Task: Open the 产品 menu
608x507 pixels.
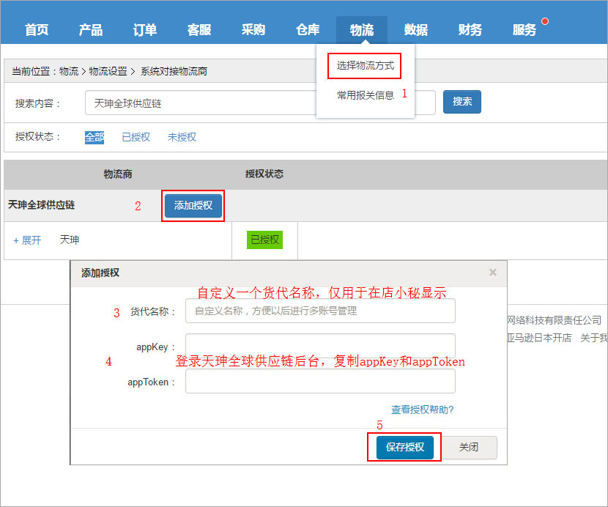Action: (x=91, y=30)
